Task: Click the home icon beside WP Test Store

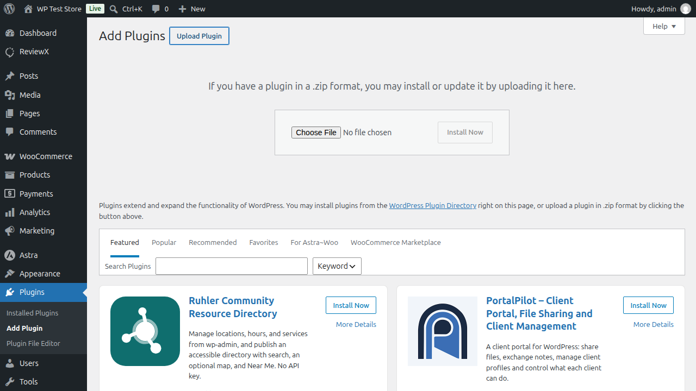Action: 28,9
